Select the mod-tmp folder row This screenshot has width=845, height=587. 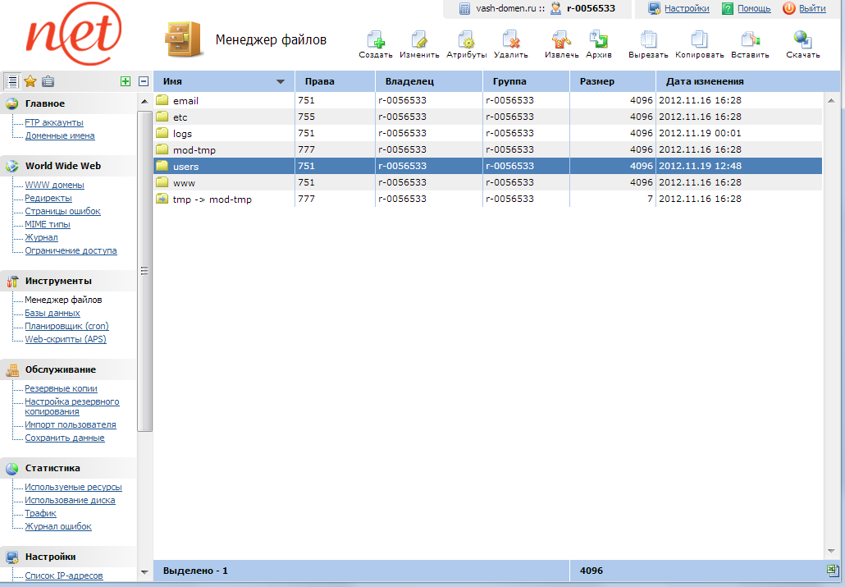[x=194, y=149]
